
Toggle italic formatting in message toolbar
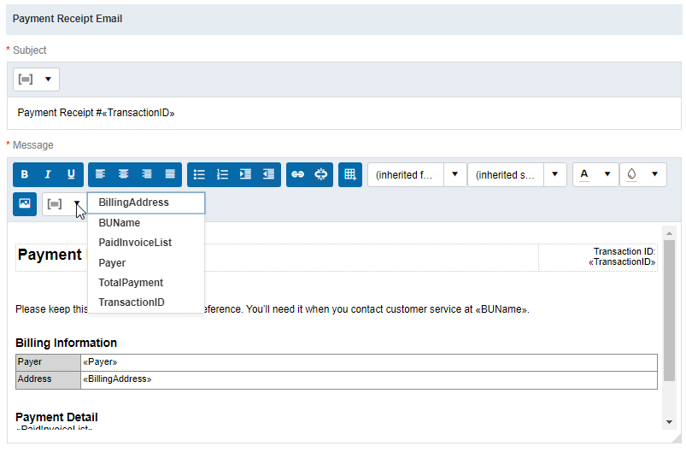pyautogui.click(x=48, y=174)
